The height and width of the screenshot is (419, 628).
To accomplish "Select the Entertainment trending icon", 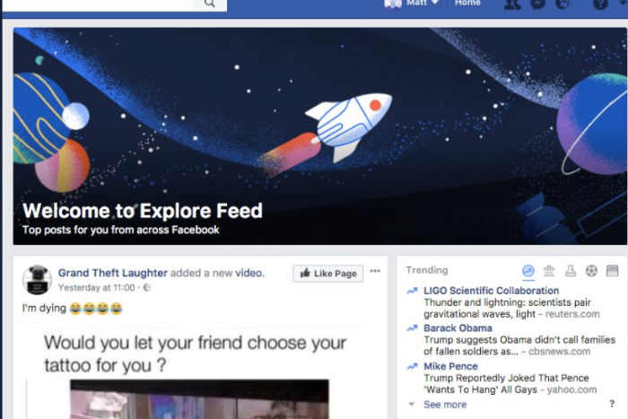I will pos(612,271).
